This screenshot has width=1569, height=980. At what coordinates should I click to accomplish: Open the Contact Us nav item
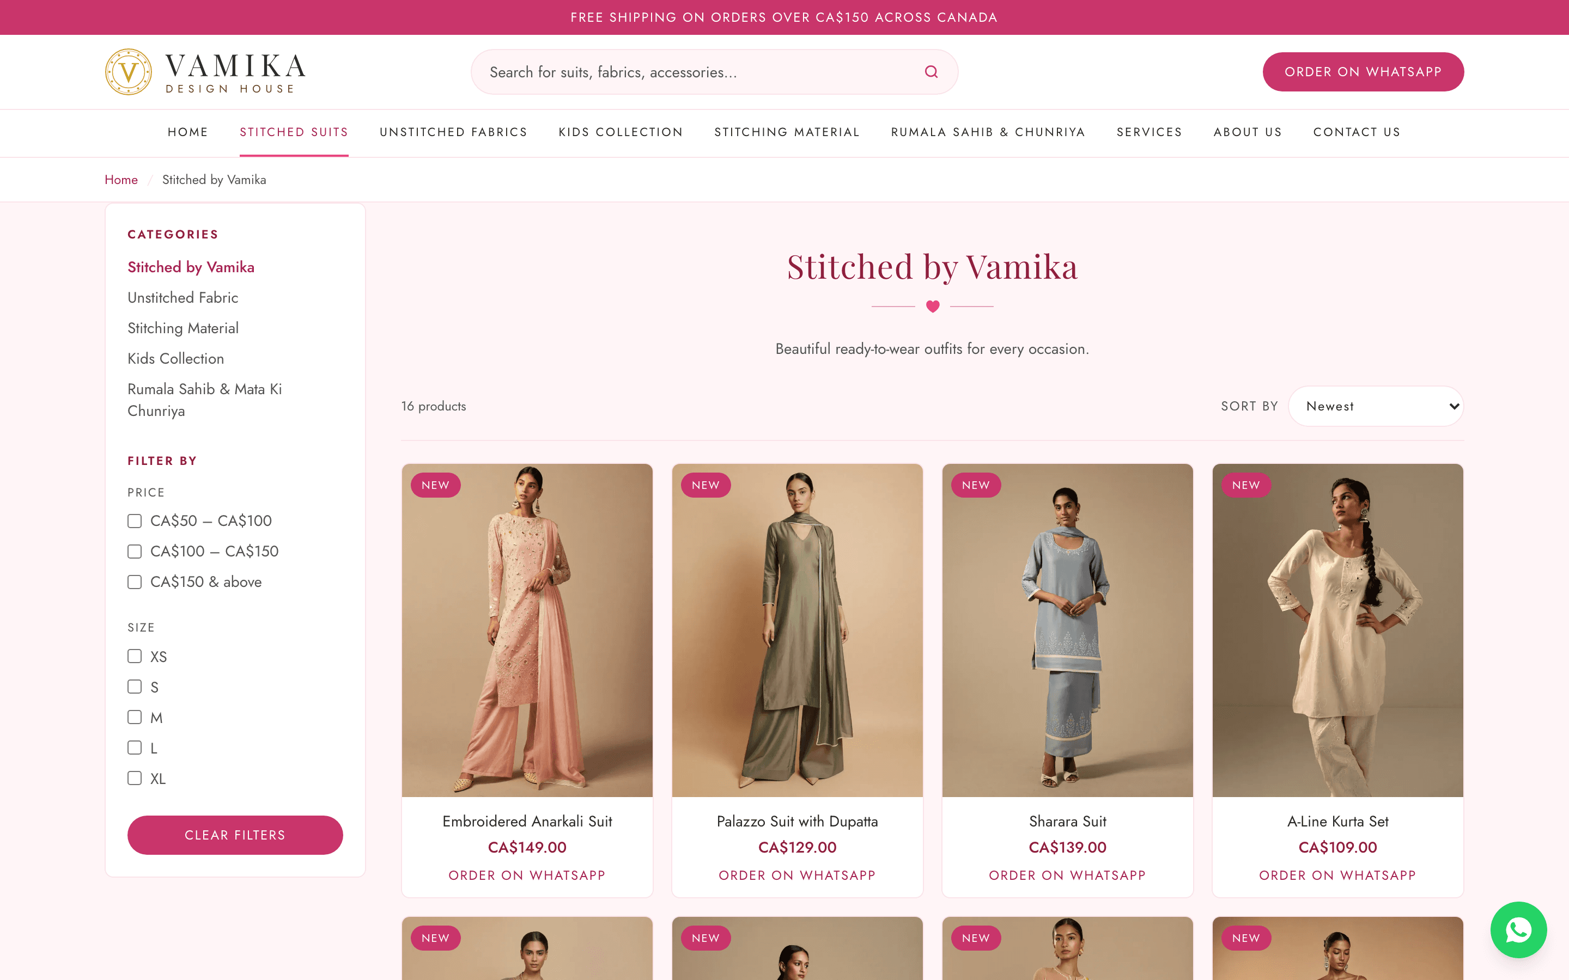point(1357,132)
